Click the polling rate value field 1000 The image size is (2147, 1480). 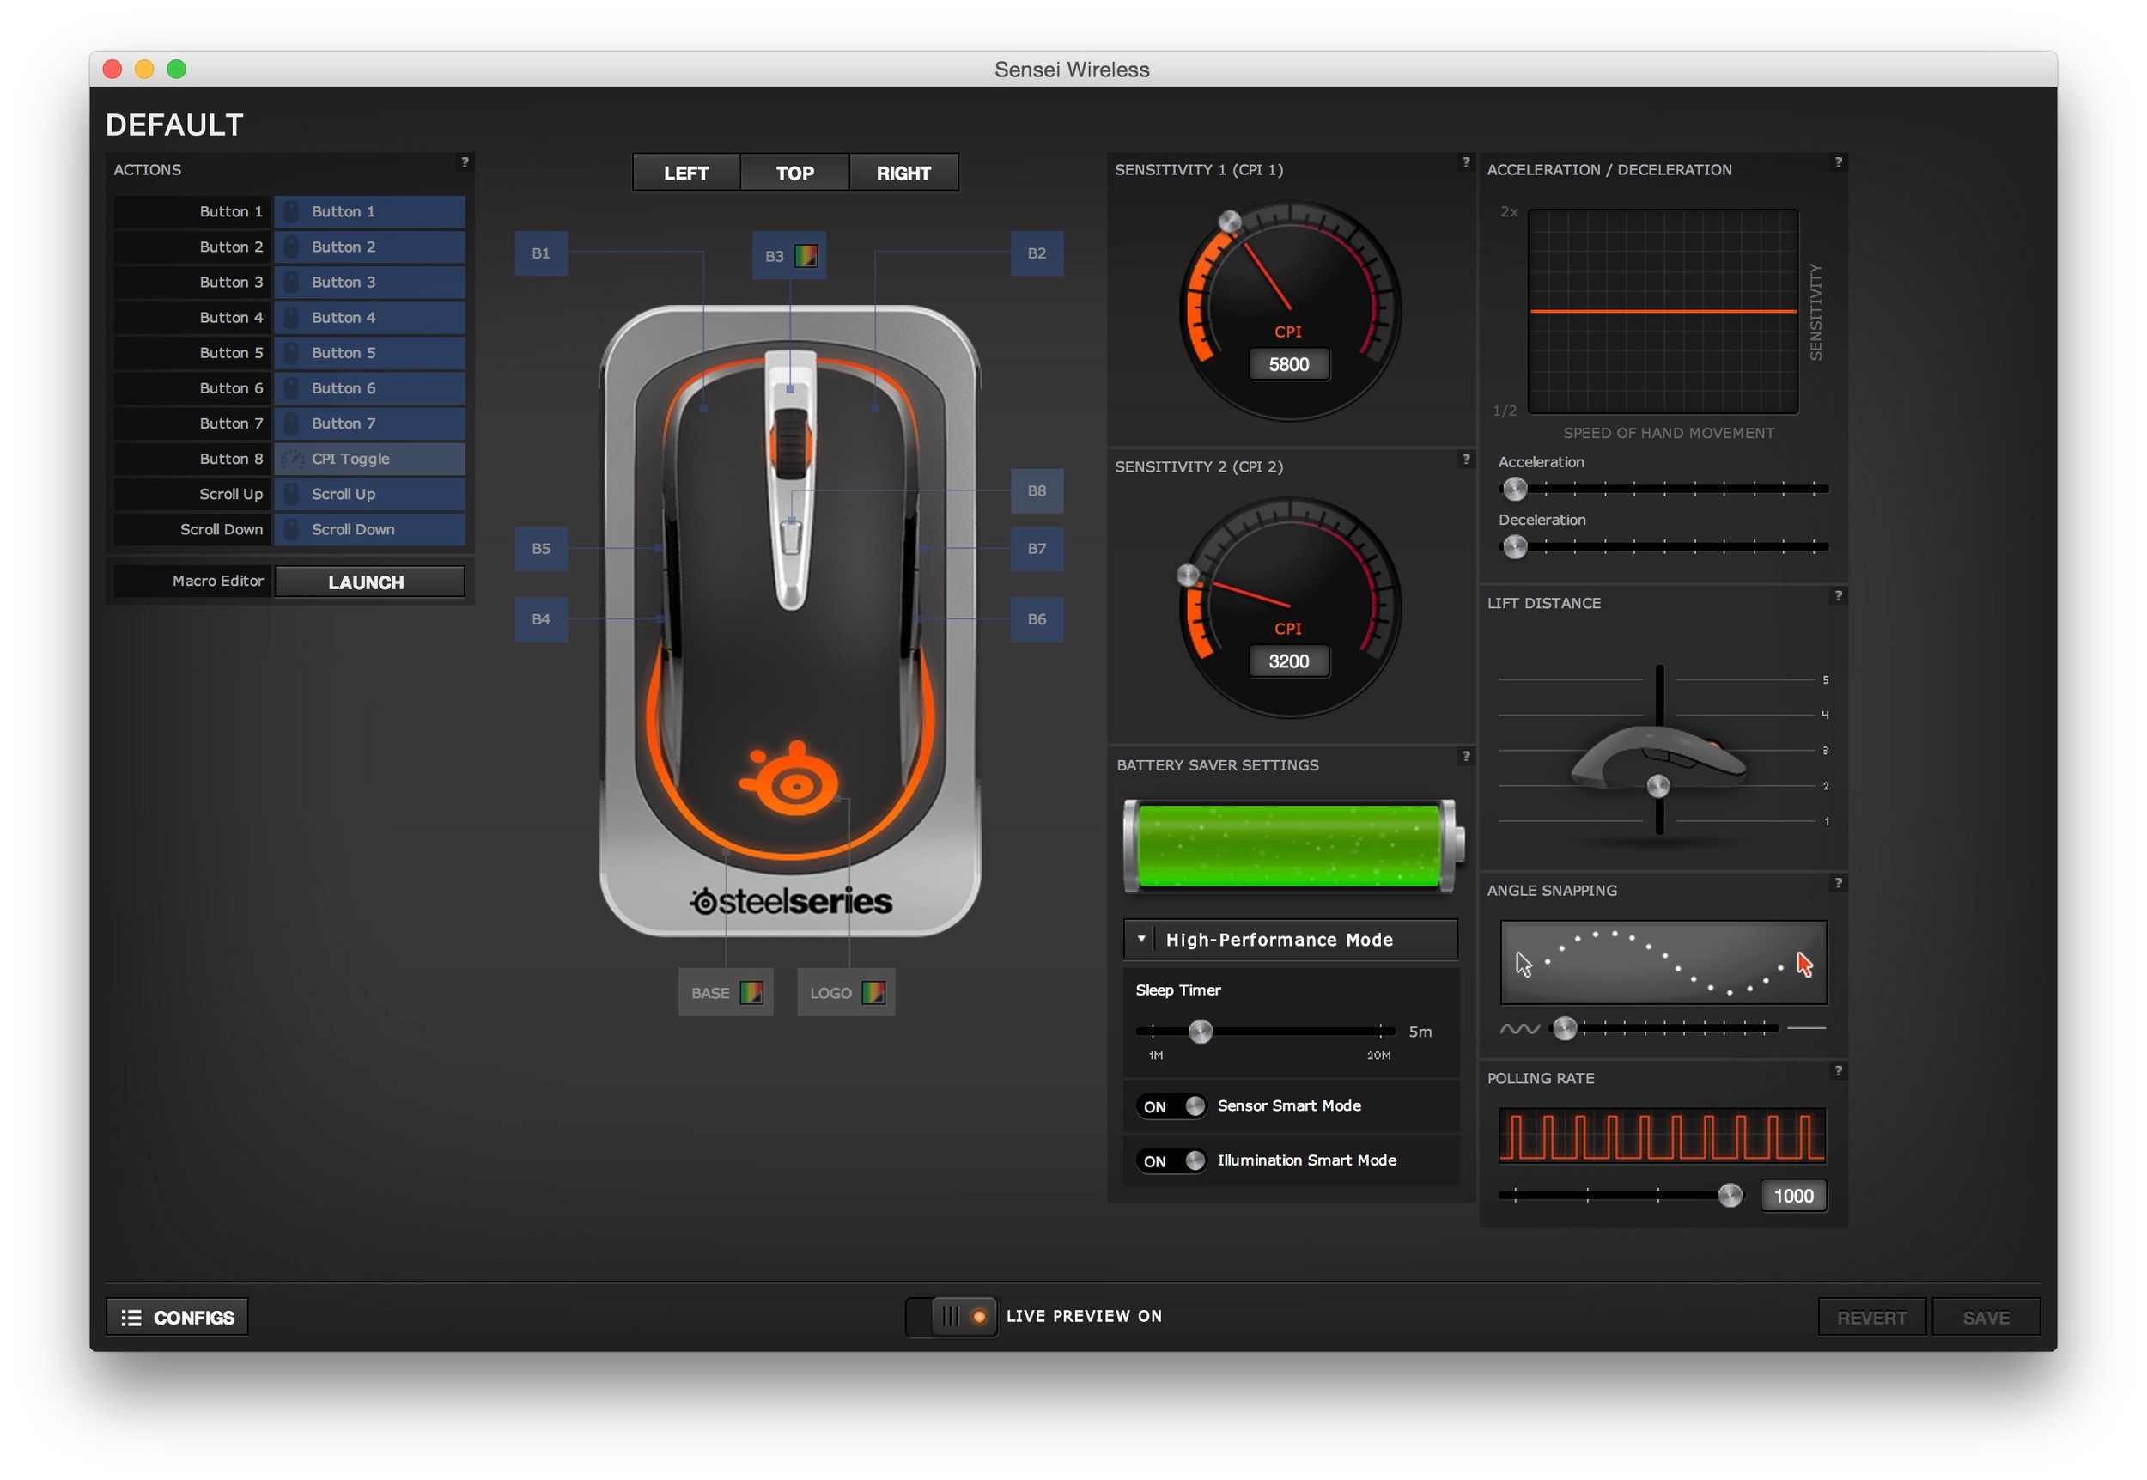click(x=1793, y=1197)
